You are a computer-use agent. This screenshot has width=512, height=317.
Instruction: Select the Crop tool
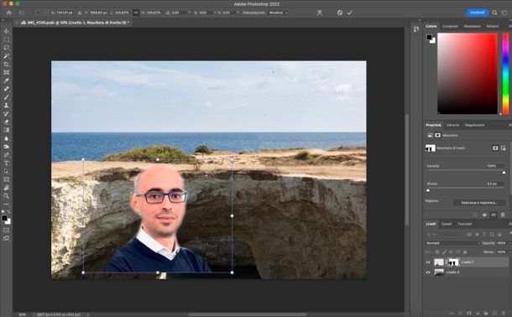point(6,65)
